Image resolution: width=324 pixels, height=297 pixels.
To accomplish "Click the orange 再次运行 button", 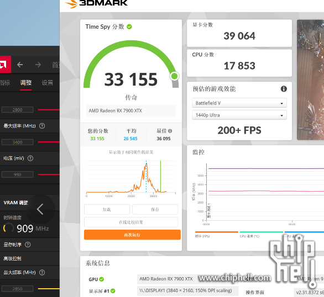I will [x=132, y=235].
